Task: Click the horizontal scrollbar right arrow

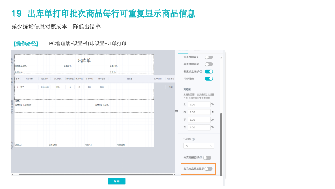Action: coord(174,174)
